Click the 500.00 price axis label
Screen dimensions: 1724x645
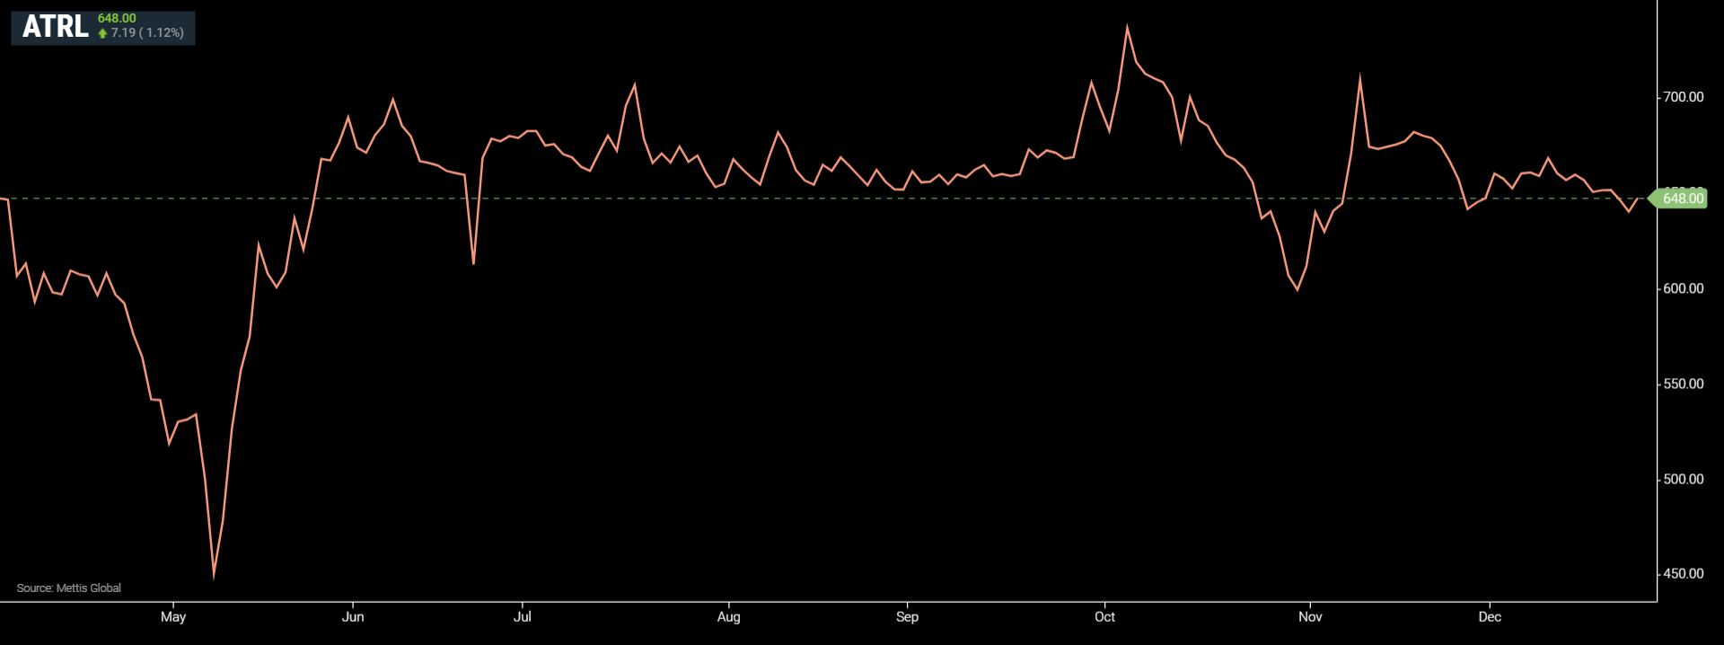pos(1683,479)
